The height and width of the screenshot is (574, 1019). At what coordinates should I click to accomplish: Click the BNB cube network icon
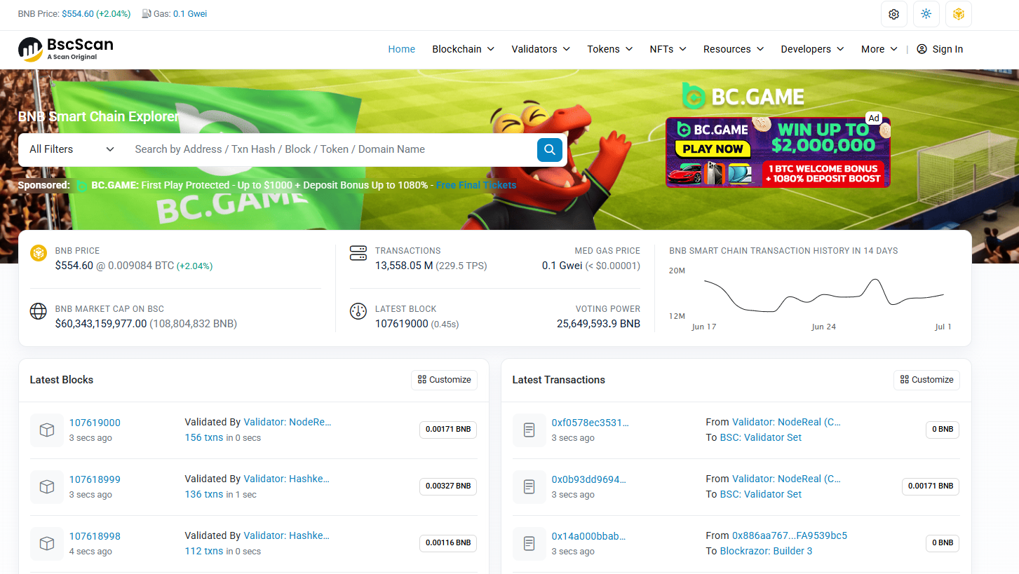tap(958, 14)
